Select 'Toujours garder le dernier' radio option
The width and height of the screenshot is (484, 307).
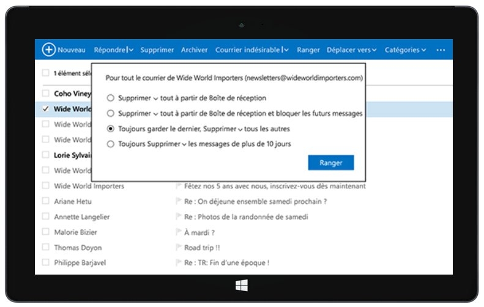point(111,128)
